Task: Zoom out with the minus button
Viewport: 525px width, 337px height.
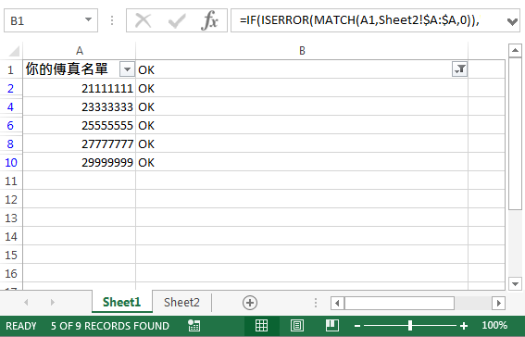Action: (x=357, y=326)
